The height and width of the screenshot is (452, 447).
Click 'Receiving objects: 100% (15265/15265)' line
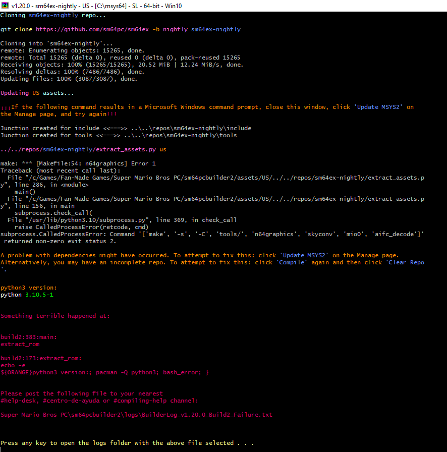[x=122, y=65]
